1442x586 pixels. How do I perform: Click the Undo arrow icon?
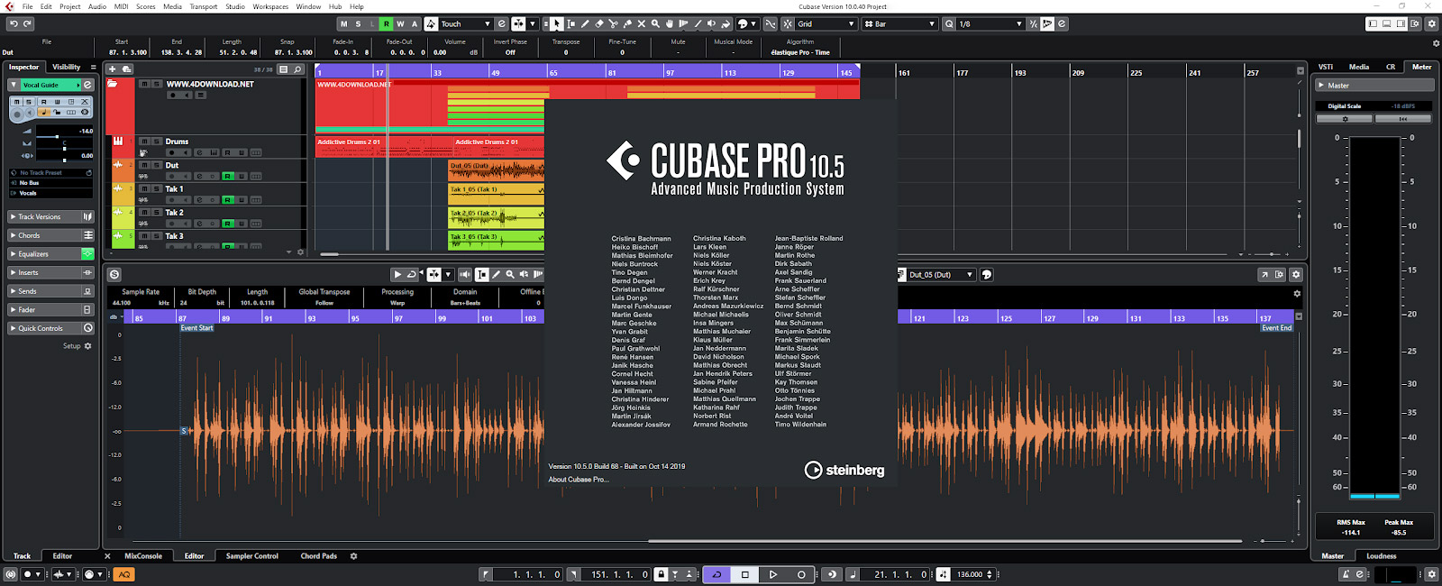click(x=14, y=23)
